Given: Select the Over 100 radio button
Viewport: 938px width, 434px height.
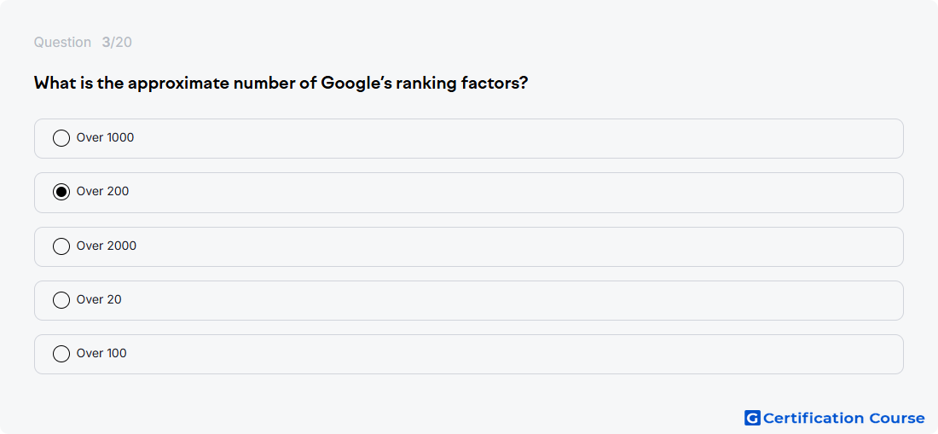Looking at the screenshot, I should pyautogui.click(x=61, y=354).
